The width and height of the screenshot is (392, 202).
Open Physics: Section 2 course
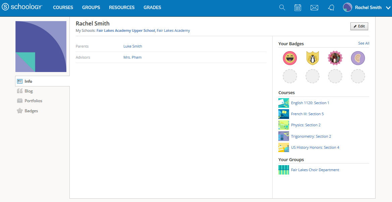pyautogui.click(x=306, y=125)
